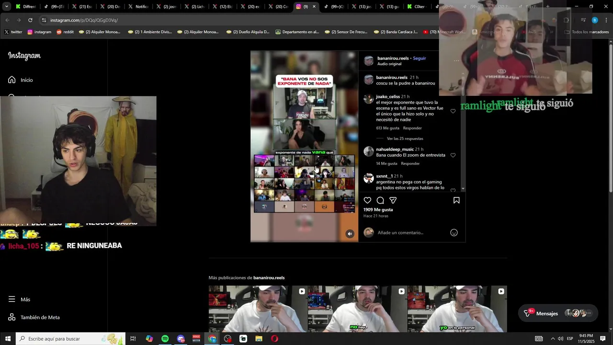Open Spotify from the taskbar
The width and height of the screenshot is (613, 345).
pyautogui.click(x=165, y=339)
